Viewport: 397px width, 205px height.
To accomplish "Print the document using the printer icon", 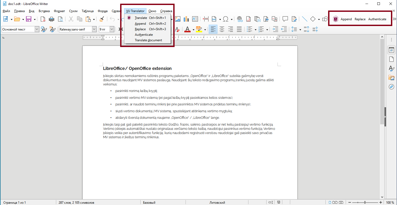I will 52,19.
